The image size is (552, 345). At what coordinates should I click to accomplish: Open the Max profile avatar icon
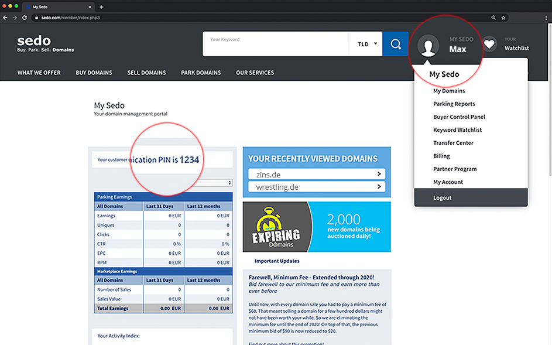tap(428, 46)
